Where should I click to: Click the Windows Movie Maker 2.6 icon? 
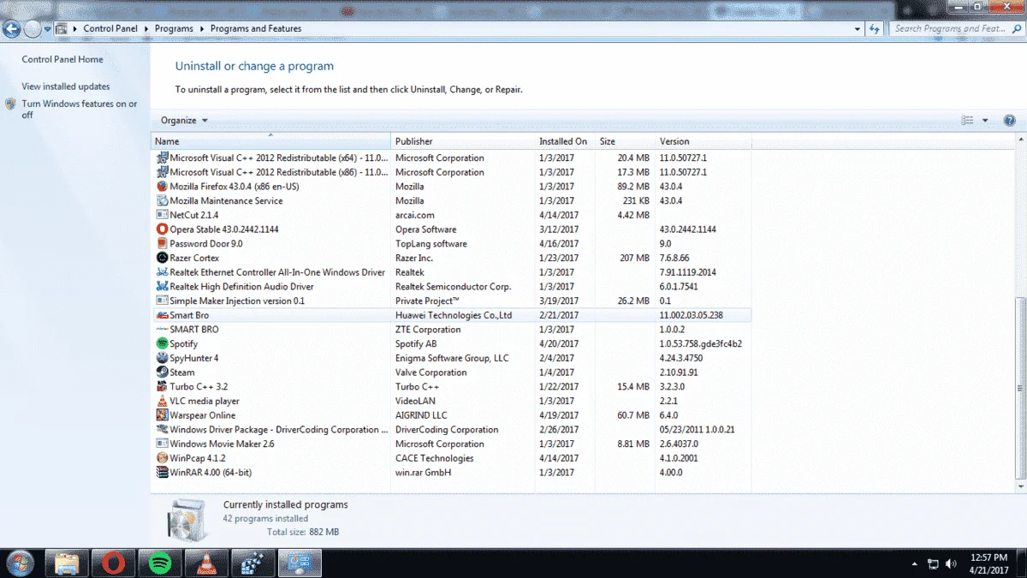[x=163, y=444]
